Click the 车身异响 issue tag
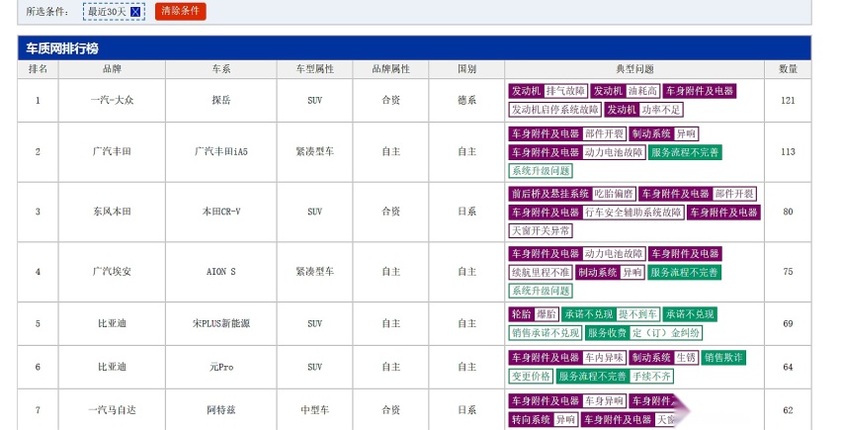Viewport: 842px width, 430px height. [604, 401]
